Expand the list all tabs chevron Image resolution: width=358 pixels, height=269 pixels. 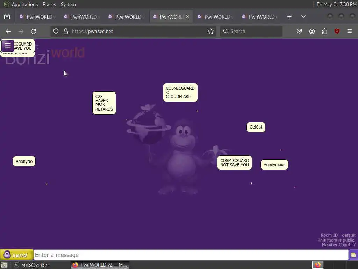click(x=303, y=17)
